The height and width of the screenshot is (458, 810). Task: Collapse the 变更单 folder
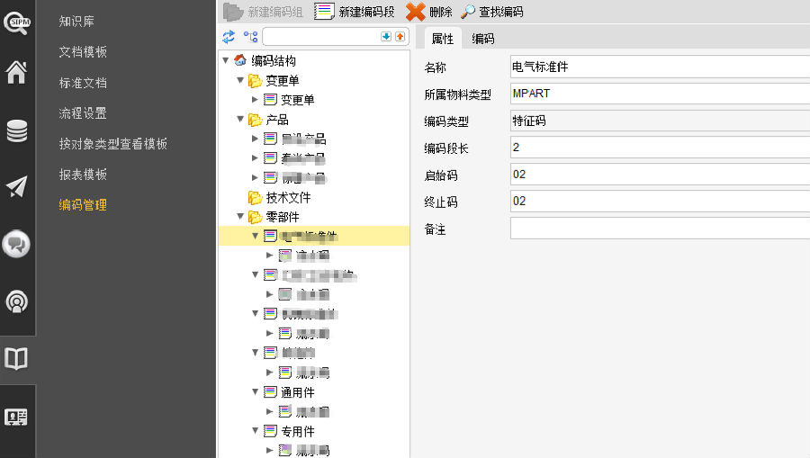240,80
